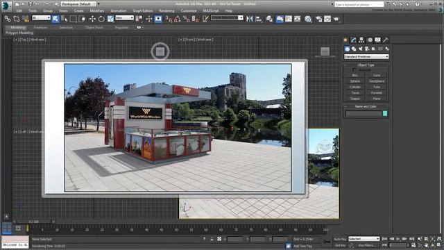Click the Sphere primitive button
Image resolution: width=444 pixels, height=250 pixels.
click(355, 81)
